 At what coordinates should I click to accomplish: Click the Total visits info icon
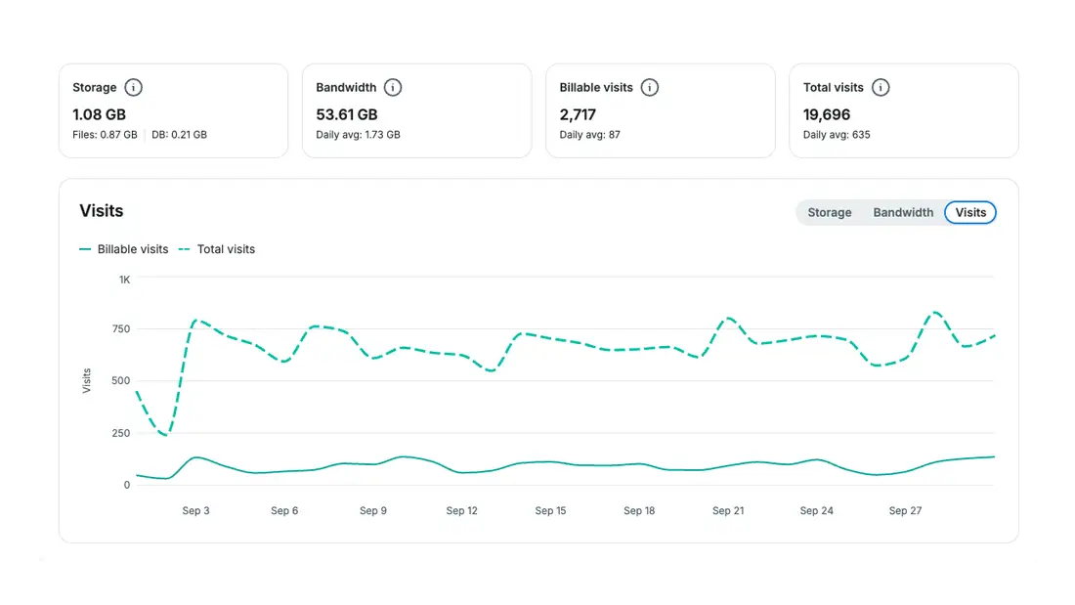pyautogui.click(x=881, y=87)
